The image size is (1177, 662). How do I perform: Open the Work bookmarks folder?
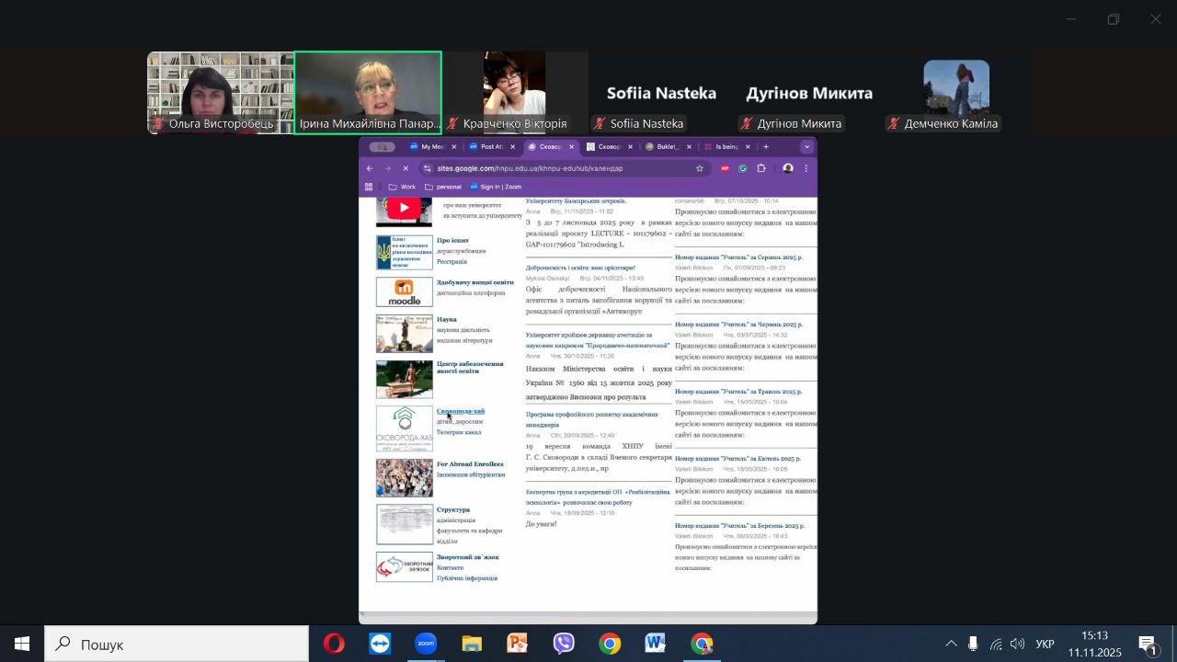point(402,187)
